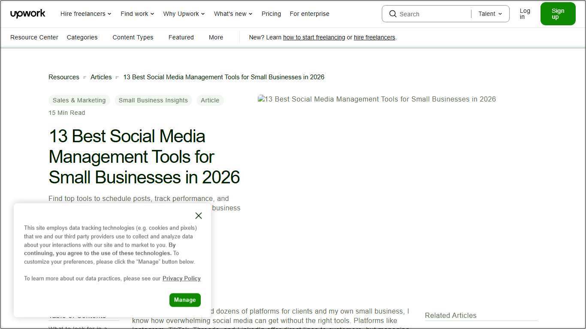Expand the What's new menu
The width and height of the screenshot is (586, 329).
(x=233, y=14)
